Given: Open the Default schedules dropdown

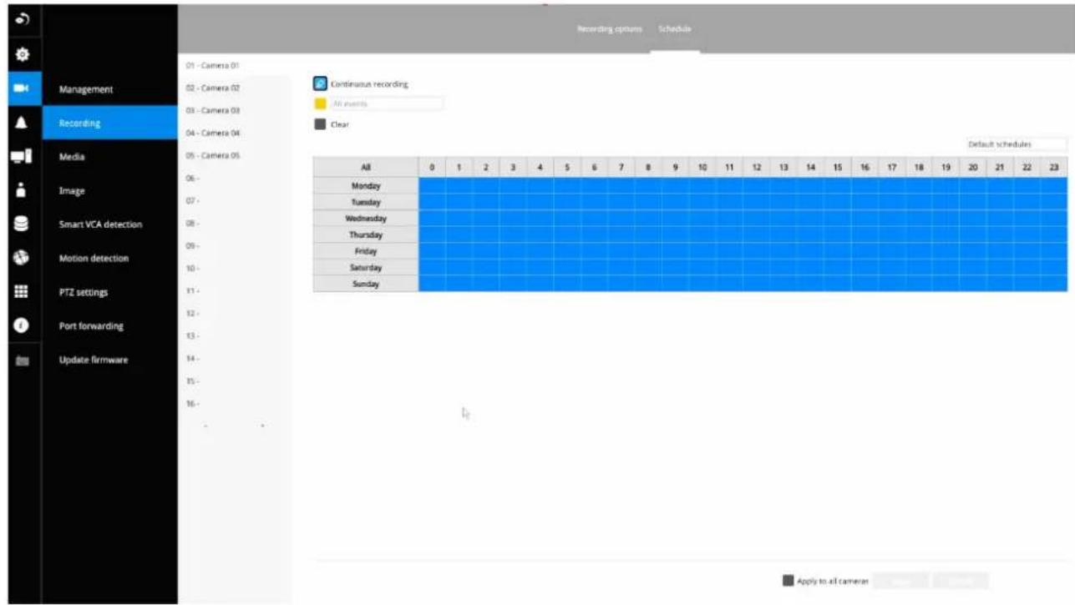Looking at the screenshot, I should [x=1017, y=144].
